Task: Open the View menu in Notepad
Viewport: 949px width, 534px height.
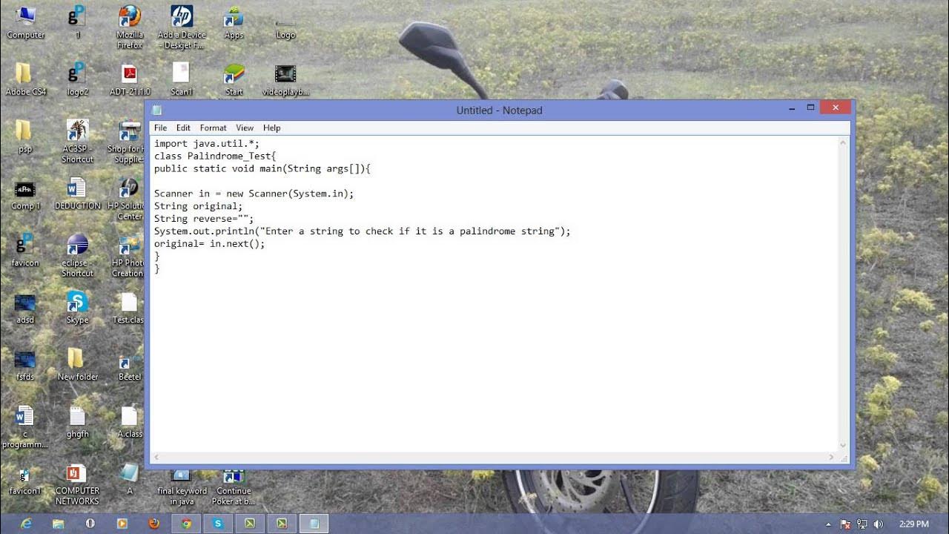Action: [245, 128]
